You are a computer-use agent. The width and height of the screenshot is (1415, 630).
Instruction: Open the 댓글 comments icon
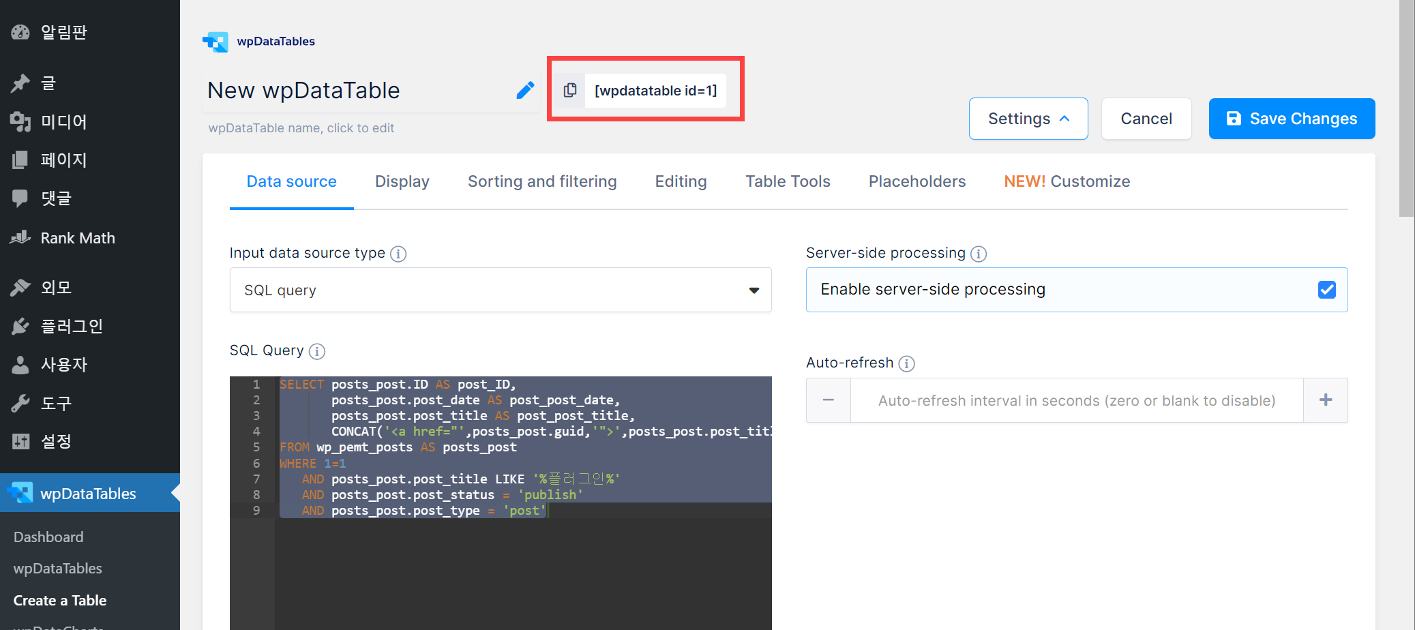click(x=20, y=198)
